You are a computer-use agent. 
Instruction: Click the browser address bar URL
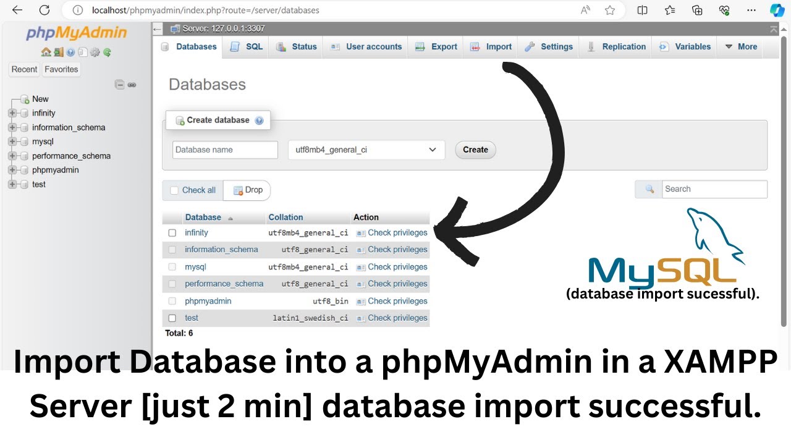point(206,10)
